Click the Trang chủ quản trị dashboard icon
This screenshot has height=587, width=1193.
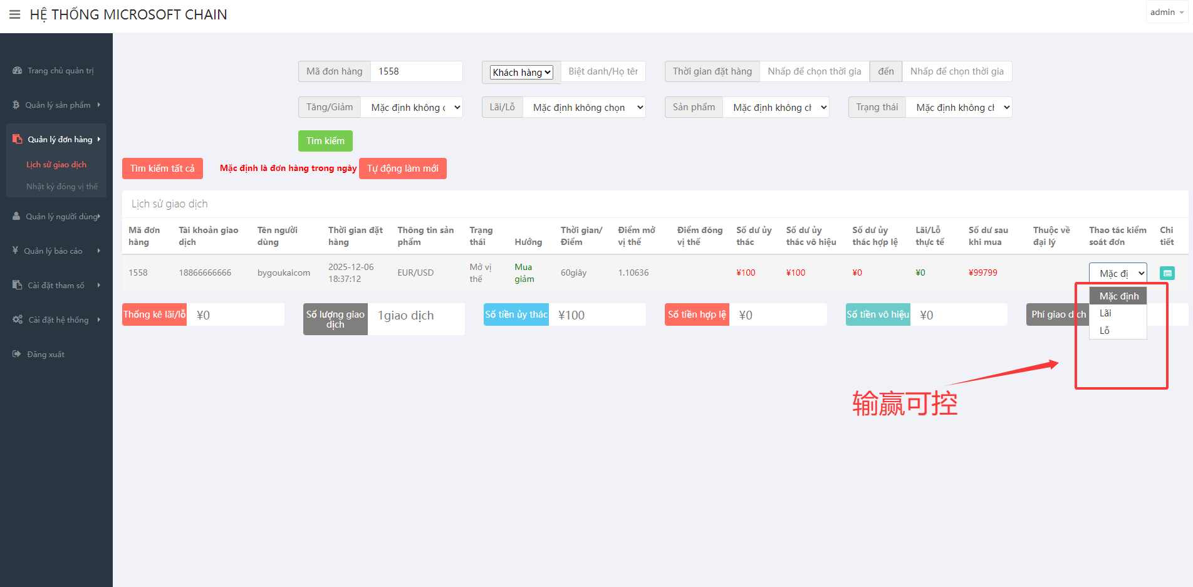click(x=17, y=71)
